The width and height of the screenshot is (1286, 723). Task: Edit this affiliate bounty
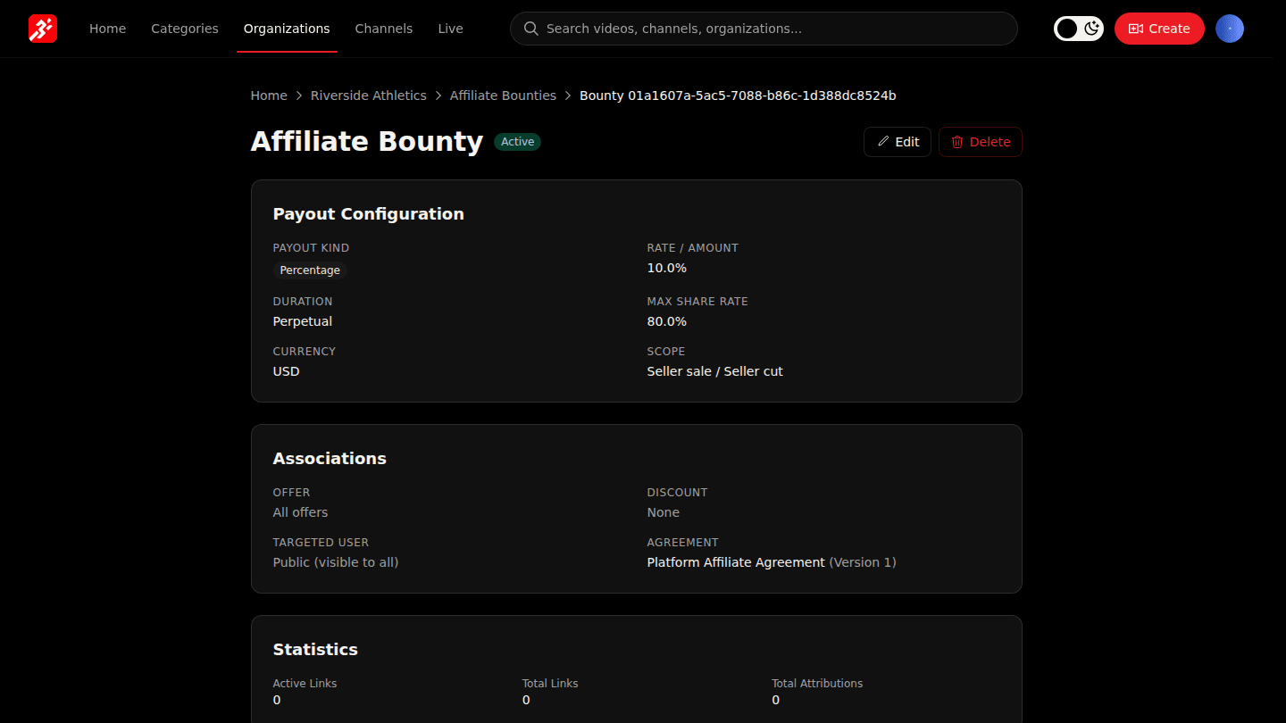click(x=898, y=142)
